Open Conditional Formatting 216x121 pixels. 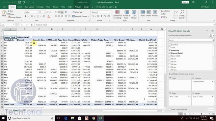tap(117, 14)
